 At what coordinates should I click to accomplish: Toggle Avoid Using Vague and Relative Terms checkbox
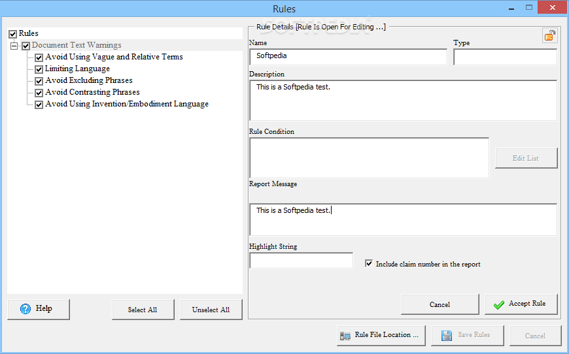[x=39, y=57]
